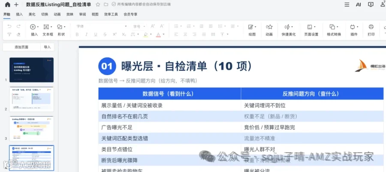Open the font color dropdown arrow
Image resolution: width=386 pixels, height=172 pixels.
163,34
